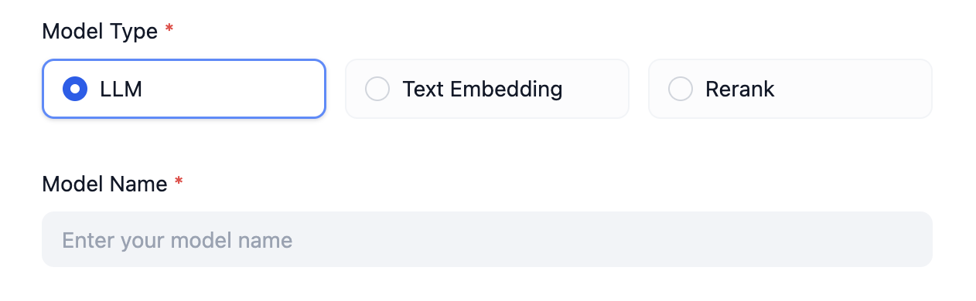Choose the Rerank model type card
This screenshot has width=976, height=301.
(790, 89)
